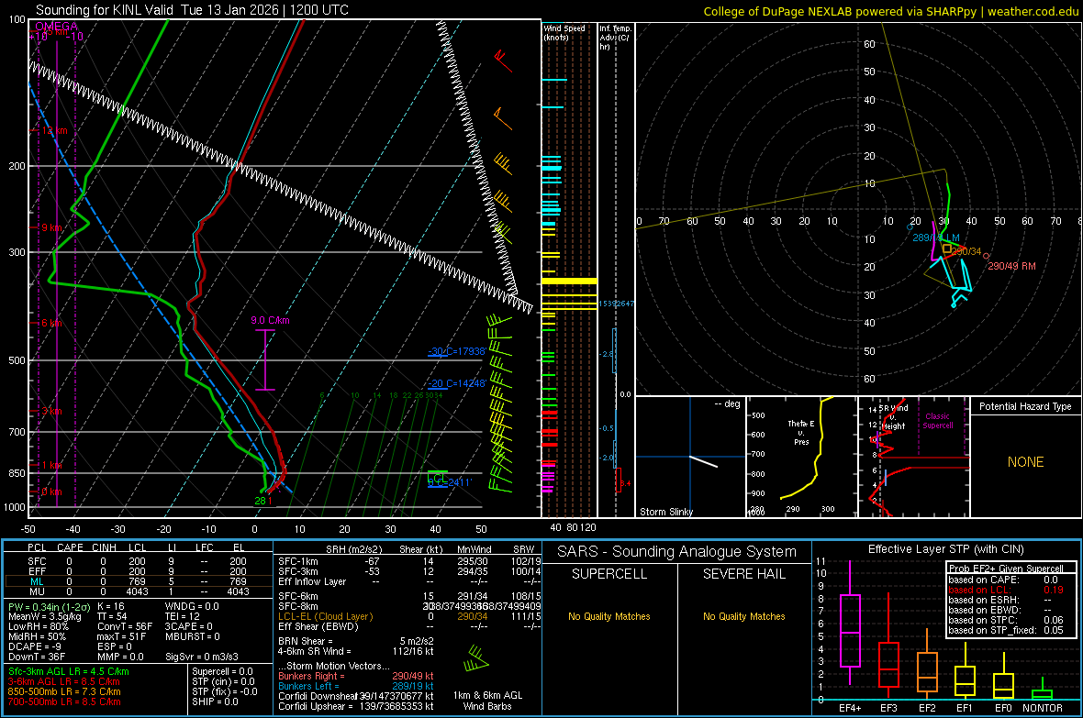1083x718 pixels.
Task: Click the 'SARS - Sounding Analogue System' header
Action: pyautogui.click(x=677, y=552)
